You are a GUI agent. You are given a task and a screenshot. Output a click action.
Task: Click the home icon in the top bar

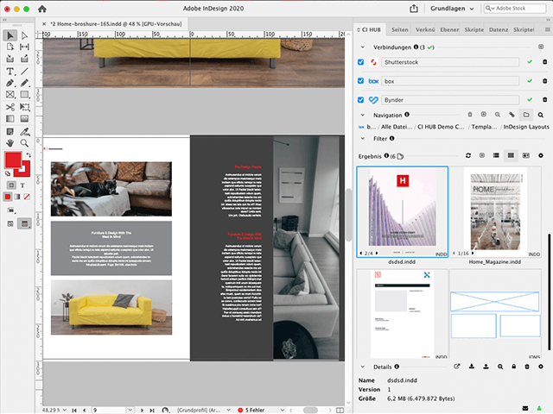[41, 9]
